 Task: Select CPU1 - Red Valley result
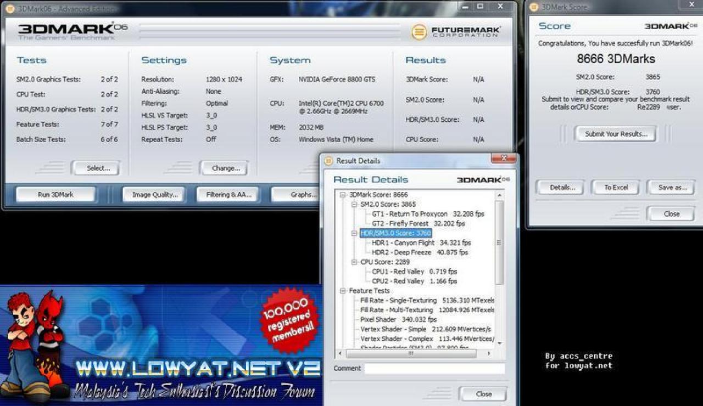click(414, 272)
